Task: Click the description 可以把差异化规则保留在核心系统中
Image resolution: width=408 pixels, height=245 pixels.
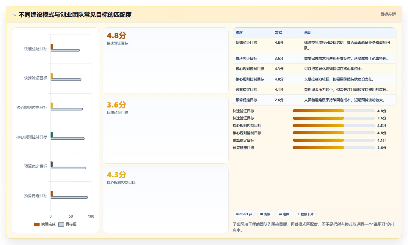Action: (334, 69)
